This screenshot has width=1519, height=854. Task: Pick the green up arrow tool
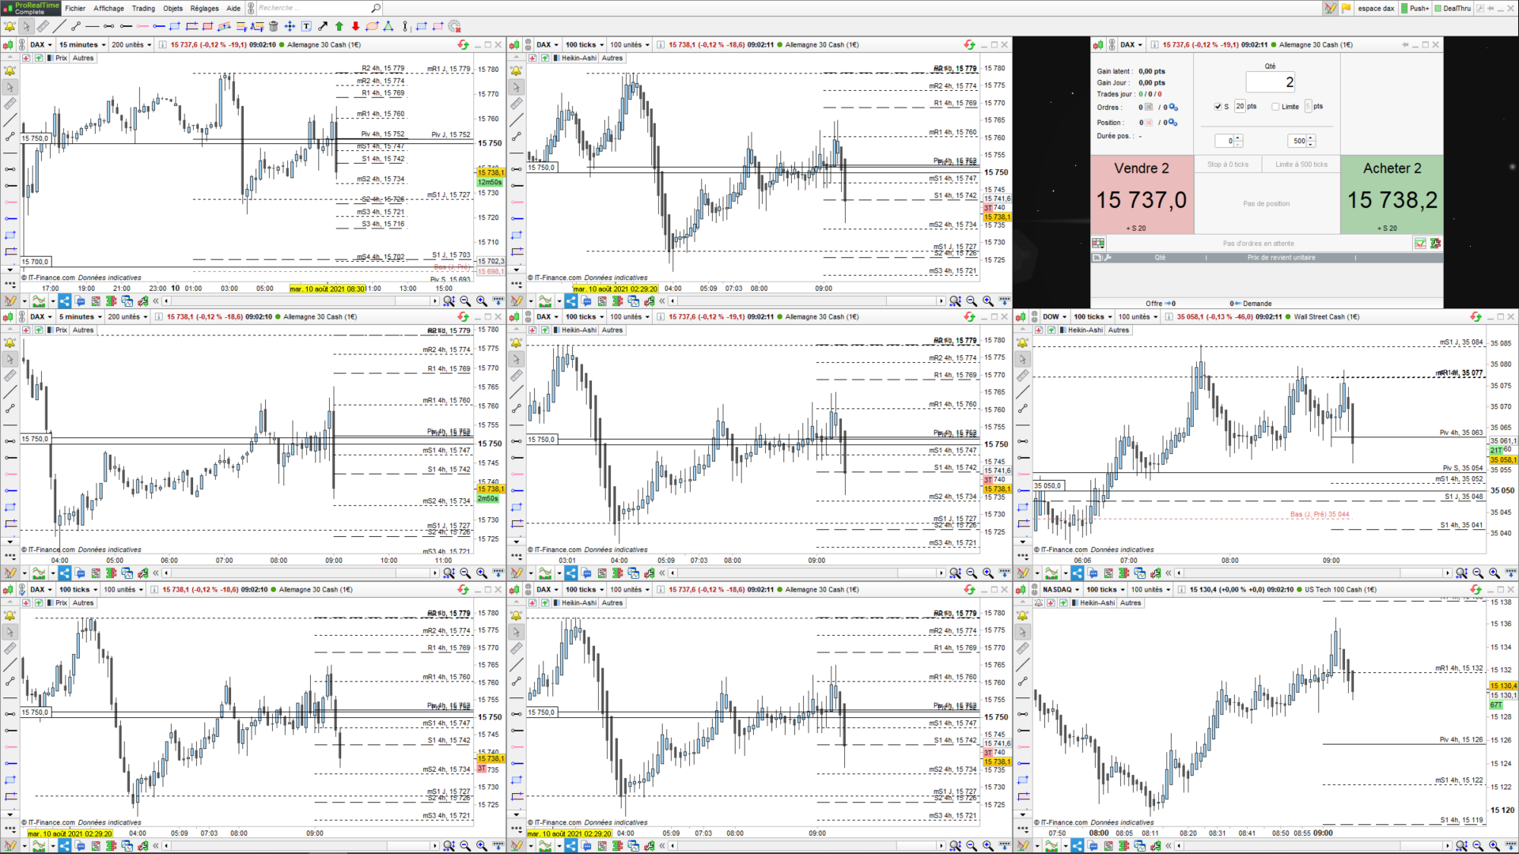[x=339, y=26]
